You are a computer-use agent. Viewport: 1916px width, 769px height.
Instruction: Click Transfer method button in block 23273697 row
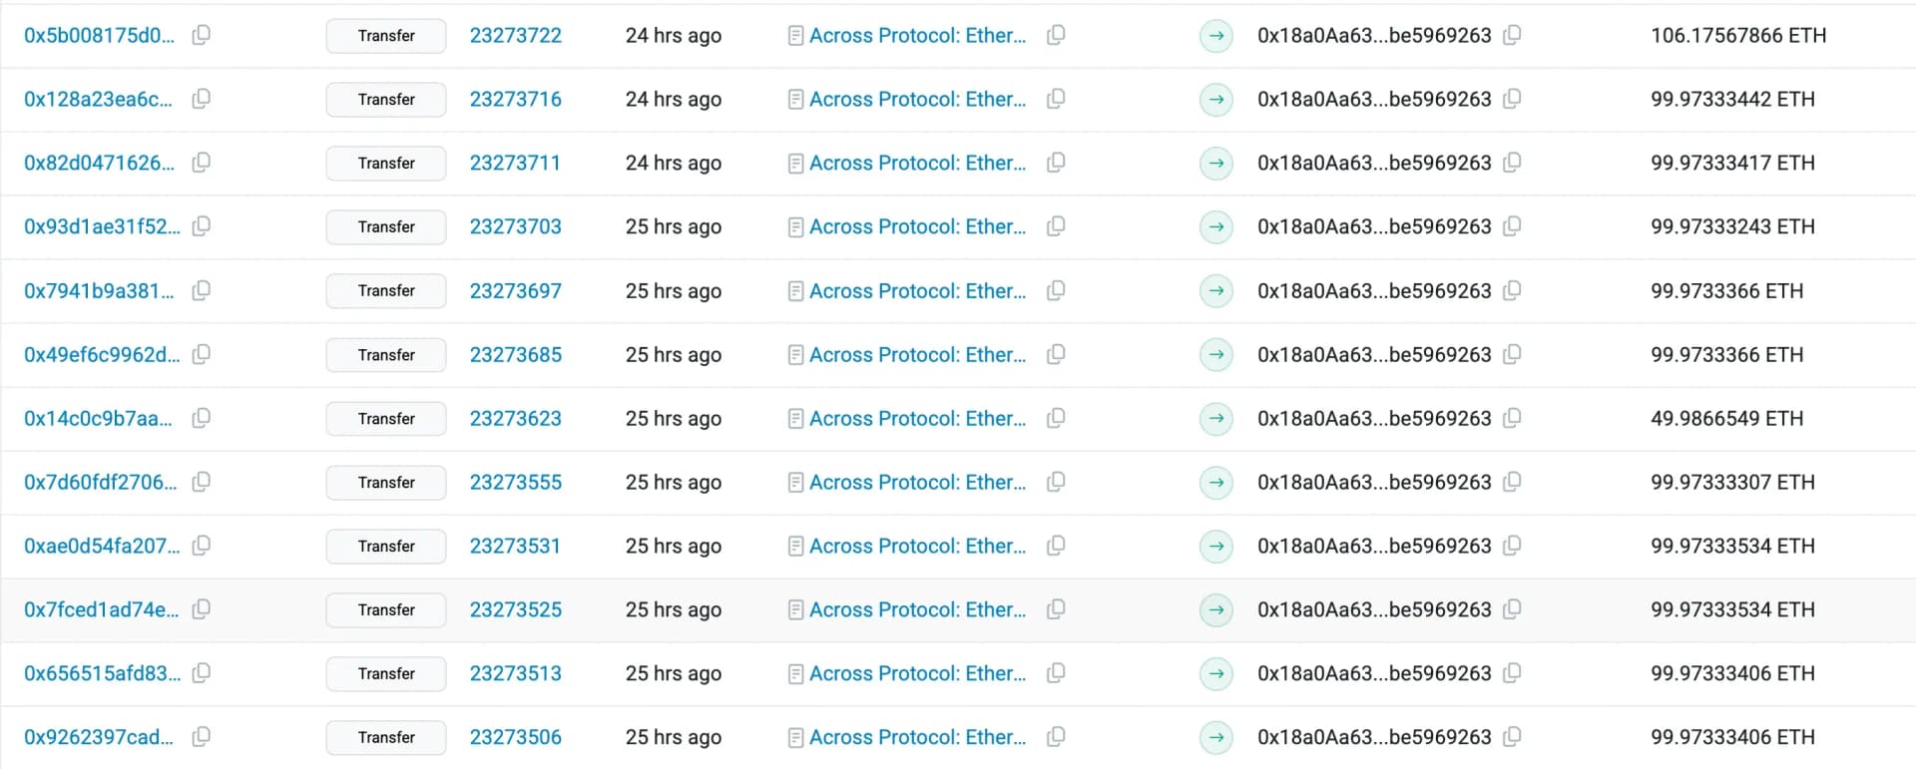(x=386, y=291)
